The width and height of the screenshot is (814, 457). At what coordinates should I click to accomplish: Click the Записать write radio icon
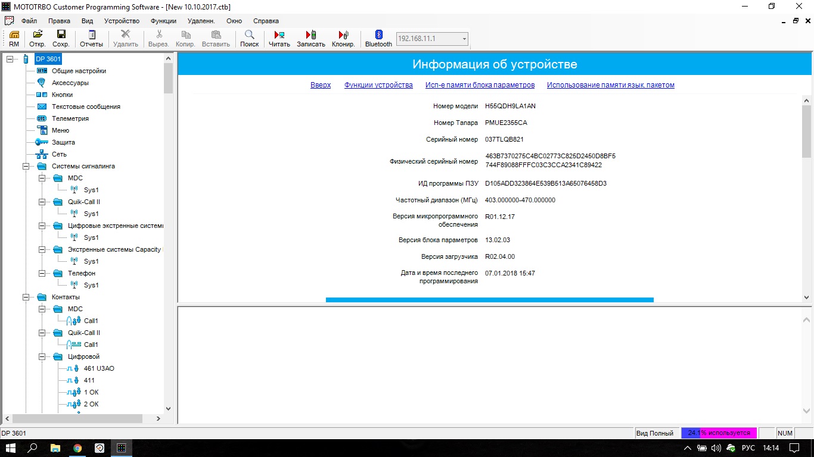tap(311, 39)
